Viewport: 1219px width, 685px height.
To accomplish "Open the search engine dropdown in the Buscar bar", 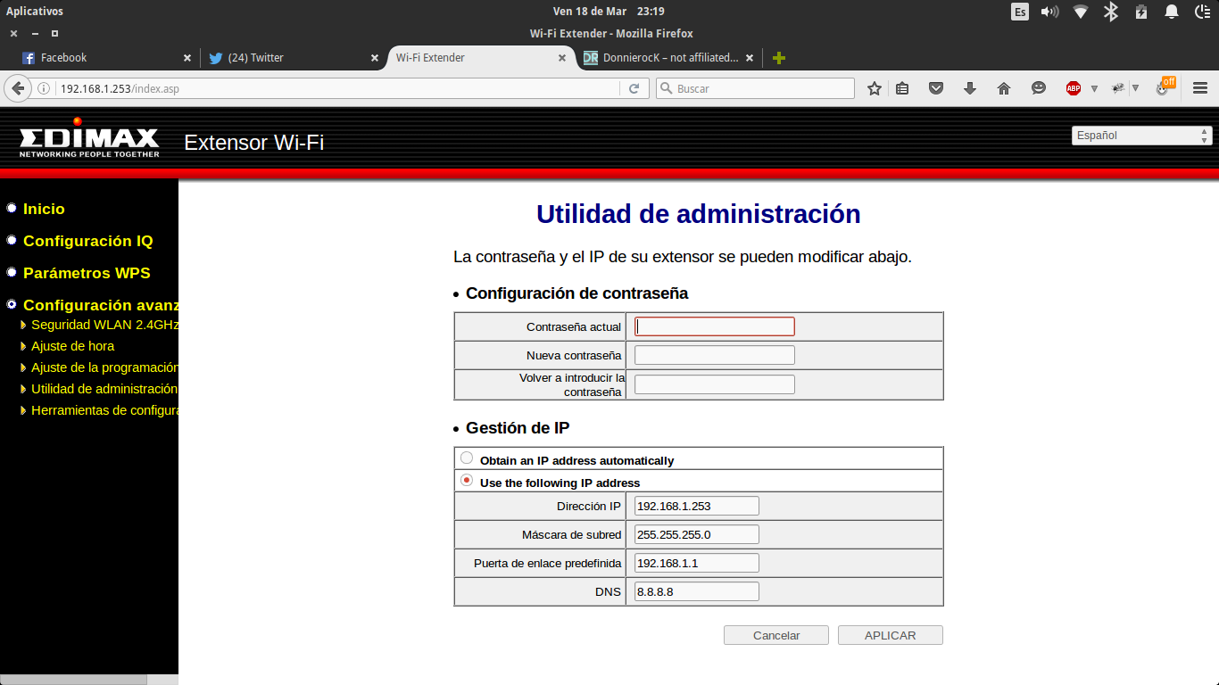I will (x=665, y=88).
